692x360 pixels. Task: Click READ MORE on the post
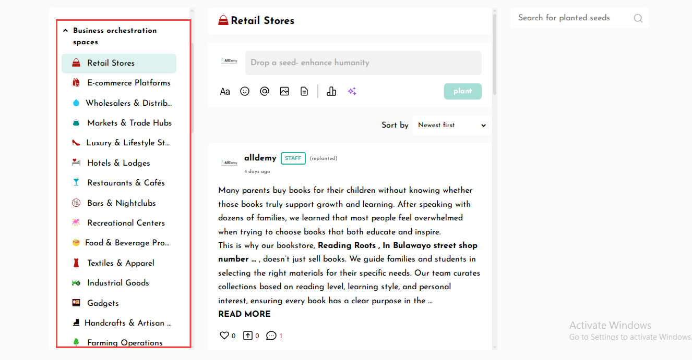point(244,314)
